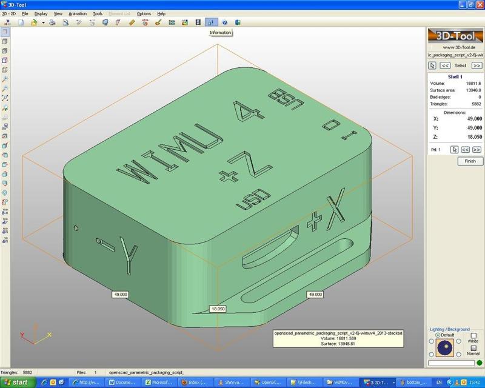The image size is (485, 388).
Task: Enable the White background checkbox
Action: click(473, 335)
